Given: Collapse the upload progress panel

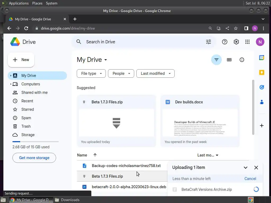Looking at the screenshot, I should (245, 168).
